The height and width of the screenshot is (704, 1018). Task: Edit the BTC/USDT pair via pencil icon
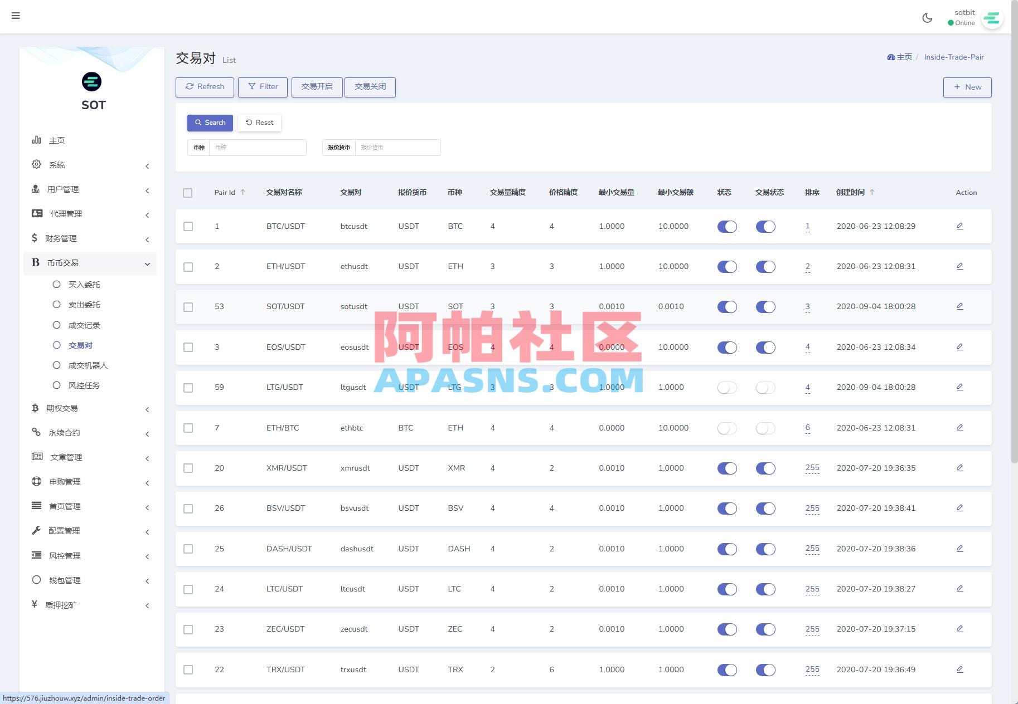(959, 226)
